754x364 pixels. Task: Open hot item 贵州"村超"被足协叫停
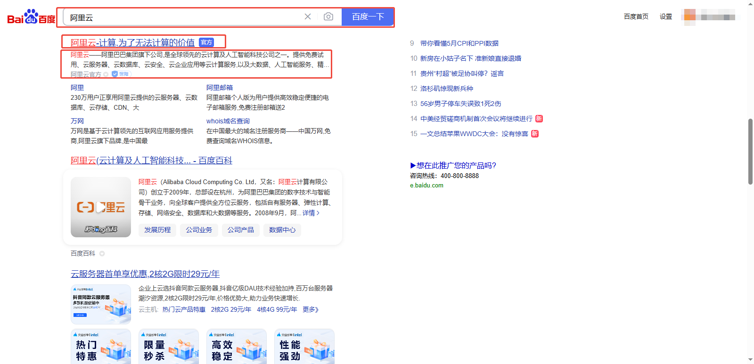(x=462, y=73)
